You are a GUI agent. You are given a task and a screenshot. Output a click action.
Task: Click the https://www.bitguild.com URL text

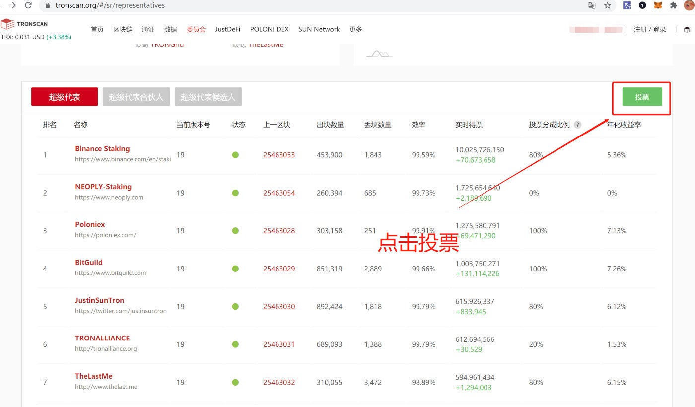pyautogui.click(x=111, y=273)
